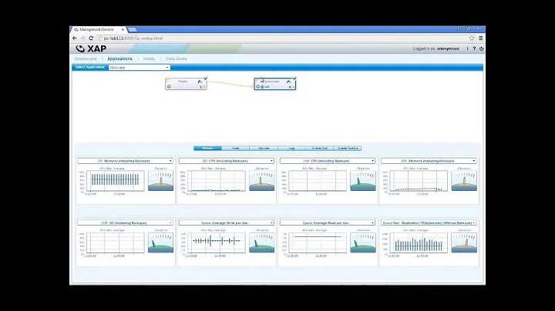Open the Space Average Write dropdown
The image size is (555, 311).
pyautogui.click(x=226, y=222)
